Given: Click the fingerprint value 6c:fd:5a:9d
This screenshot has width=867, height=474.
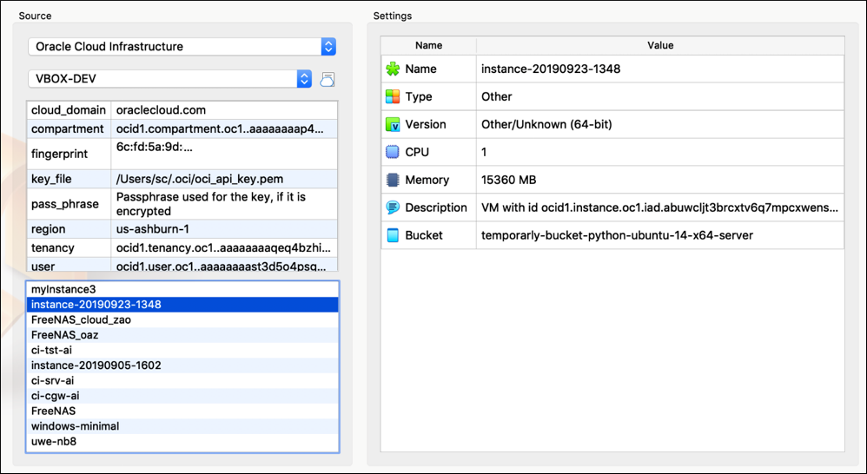Looking at the screenshot, I should click(224, 154).
